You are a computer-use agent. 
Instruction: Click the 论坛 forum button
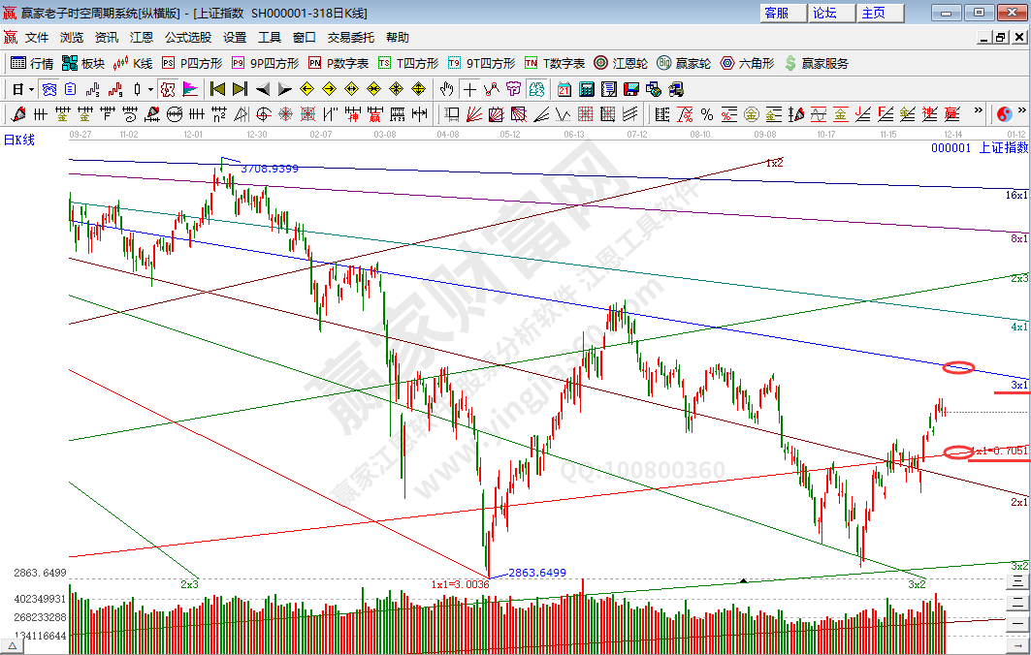(824, 13)
